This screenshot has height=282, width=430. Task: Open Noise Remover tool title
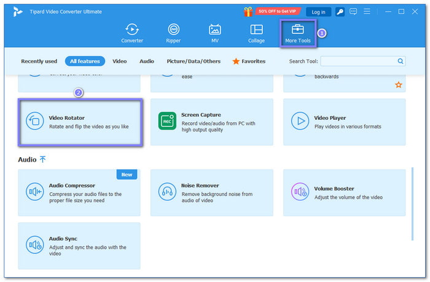[200, 186]
